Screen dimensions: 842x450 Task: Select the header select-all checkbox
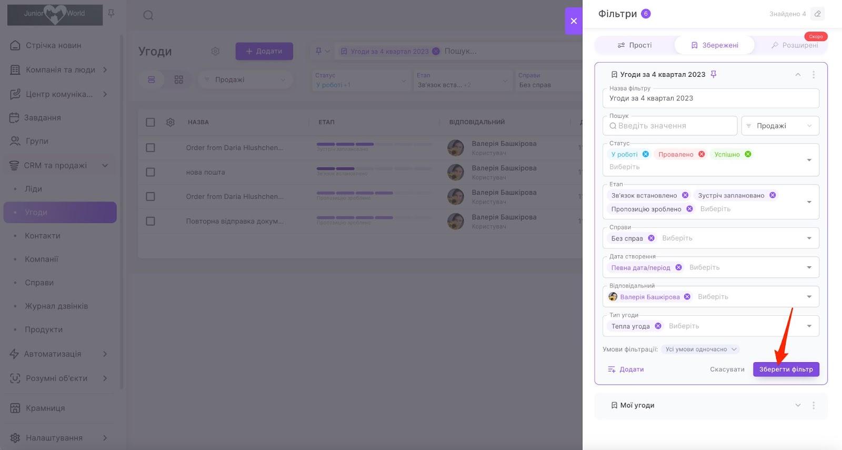click(x=151, y=122)
